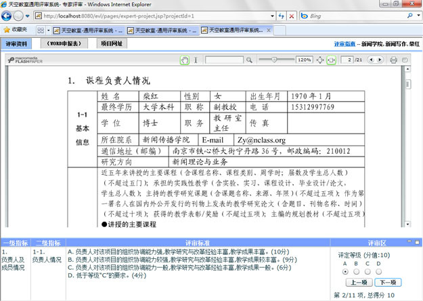Switch to the first 天空教室 browser tab
Viewport: 423px width, 301px height.
click(88, 31)
